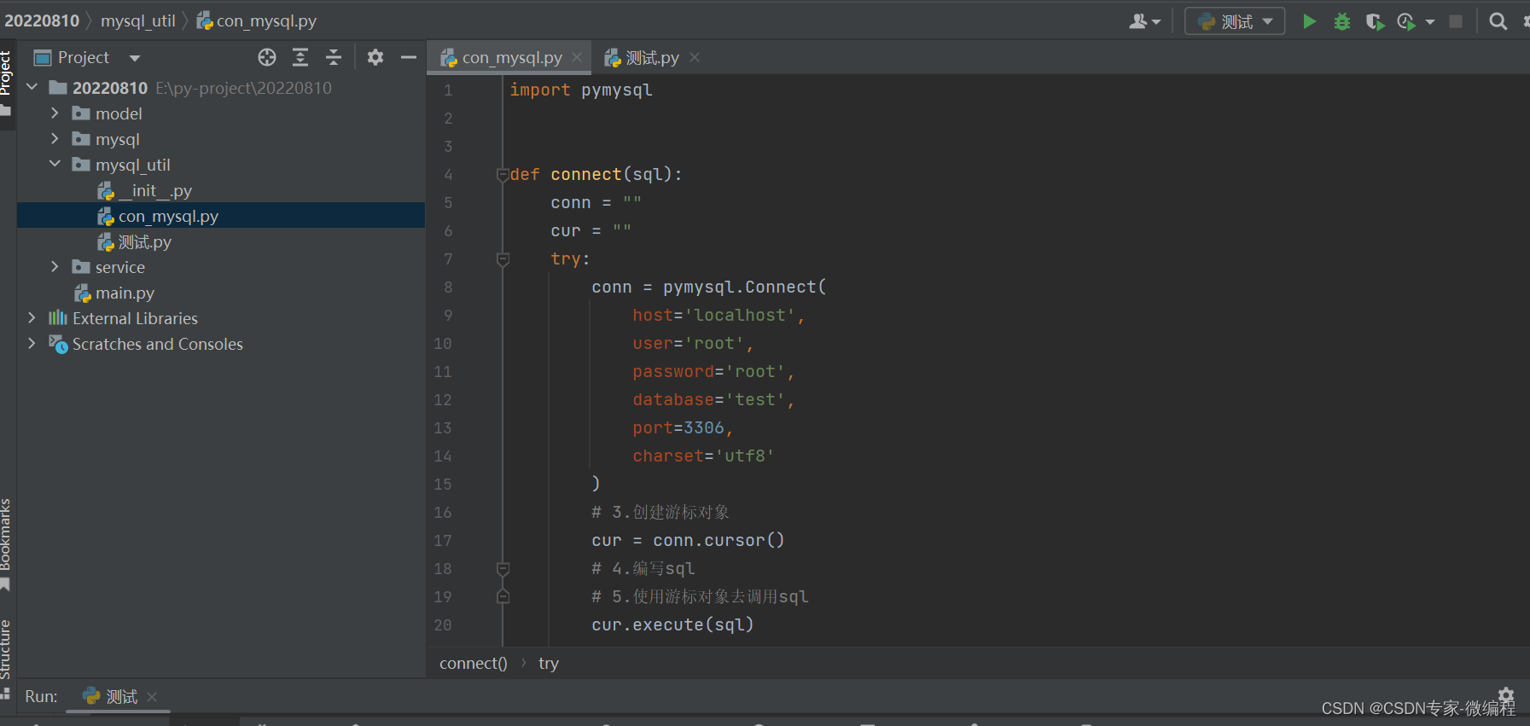Image resolution: width=1530 pixels, height=726 pixels.
Task: Select __init__.py in project tree
Action: pyautogui.click(x=221, y=190)
